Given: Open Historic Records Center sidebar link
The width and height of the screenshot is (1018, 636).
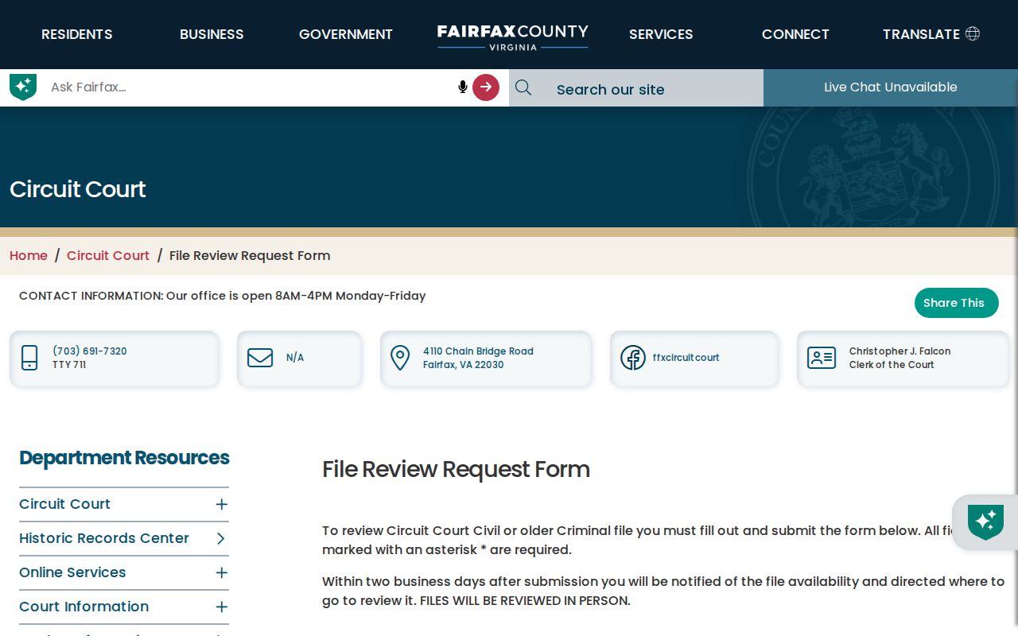Looking at the screenshot, I should click(104, 538).
